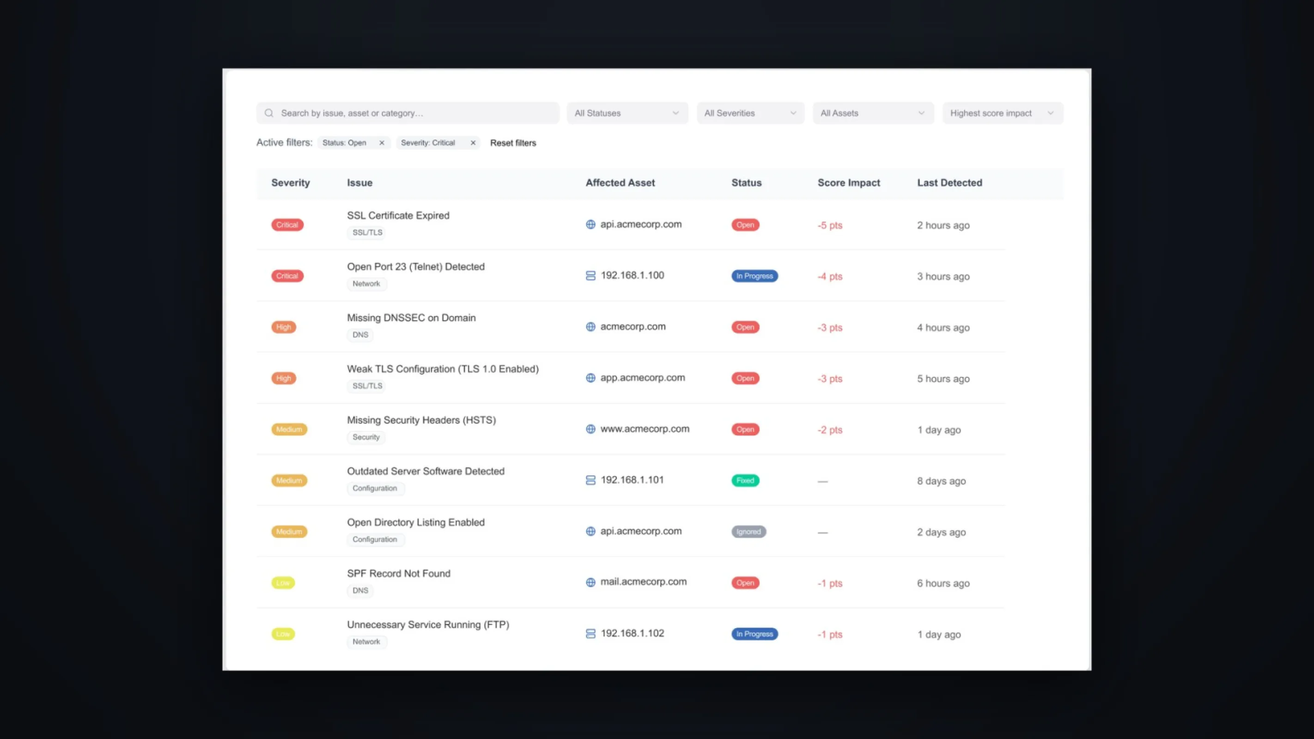Viewport: 1314px width, 739px height.
Task: Expand the All Assets dropdown
Action: (x=873, y=113)
